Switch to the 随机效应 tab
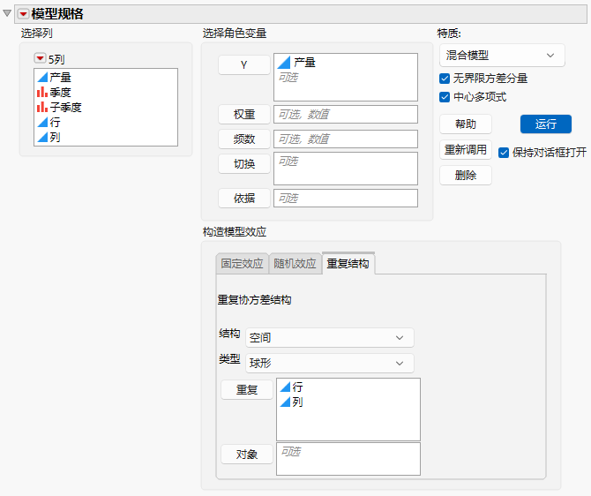Screen dimensions: 591x496 [x=295, y=263]
